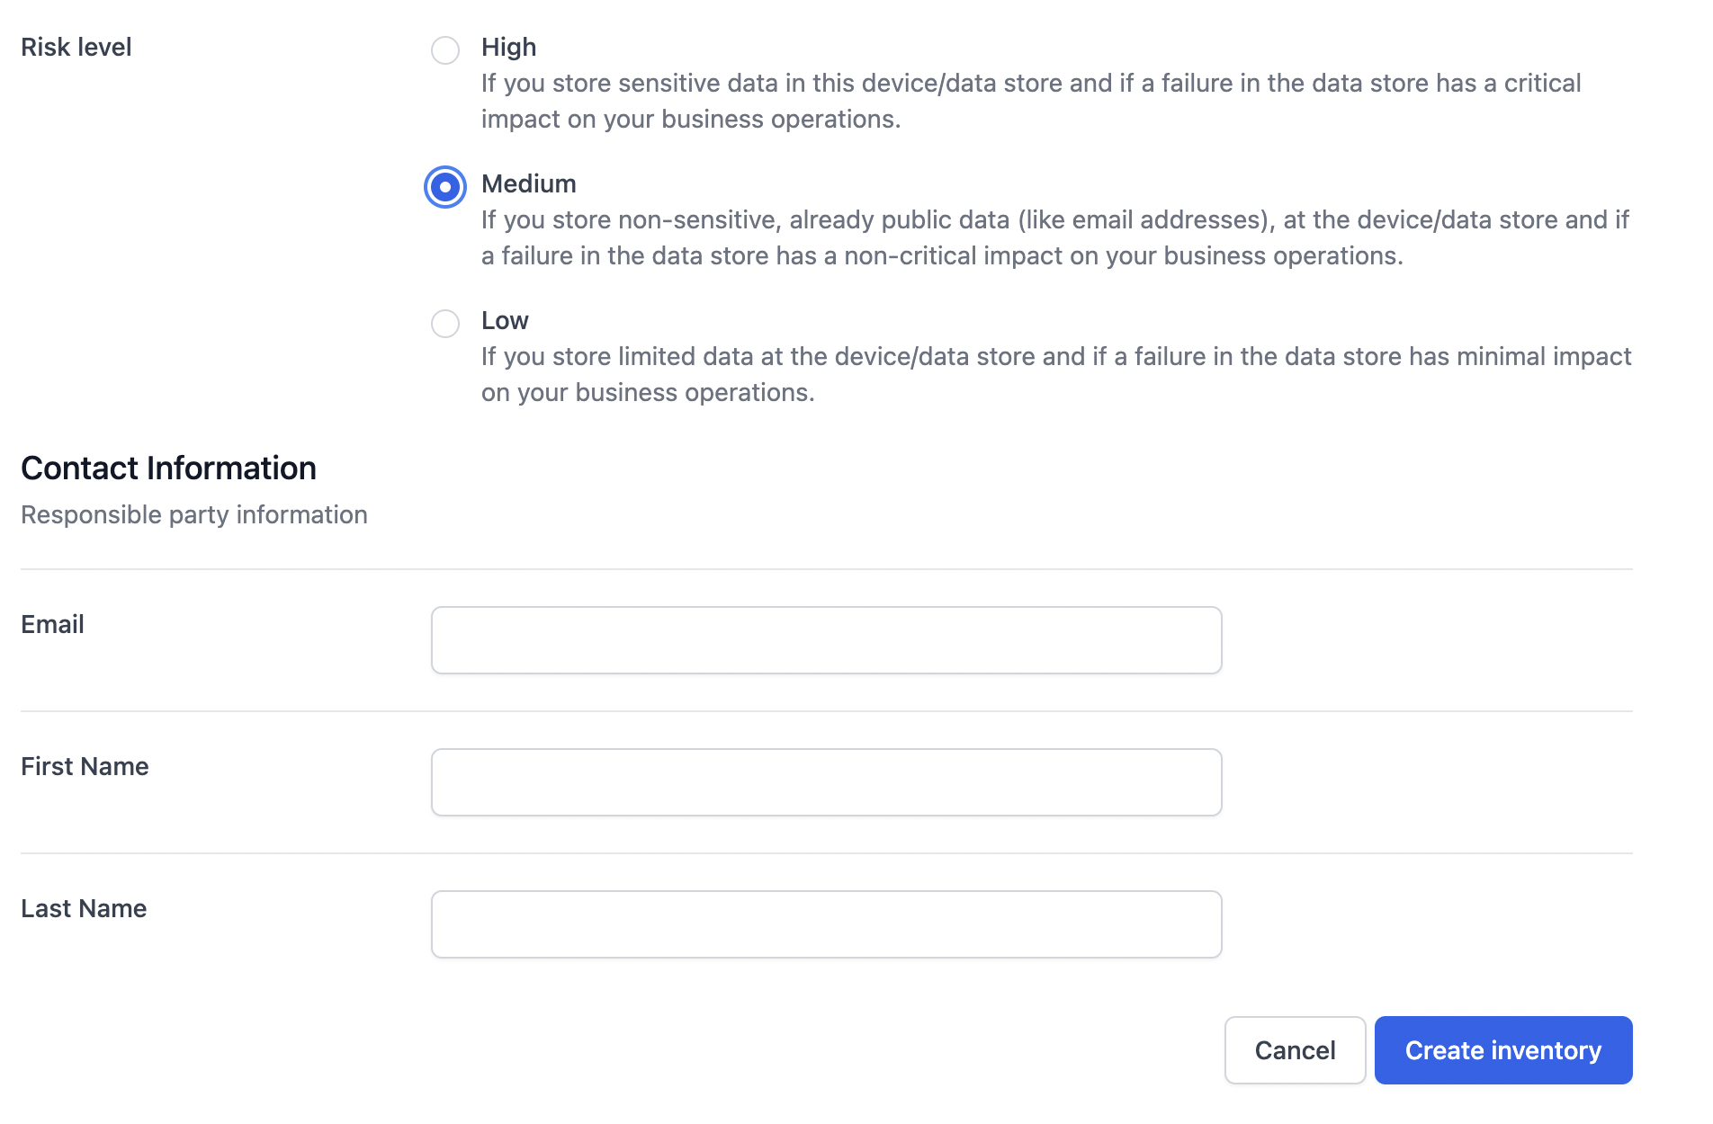Click the 'High' option label text
This screenshot has width=1713, height=1124.
point(508,47)
